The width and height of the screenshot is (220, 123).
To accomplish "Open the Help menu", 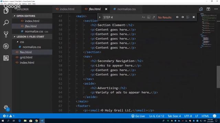I will tap(34, 4).
